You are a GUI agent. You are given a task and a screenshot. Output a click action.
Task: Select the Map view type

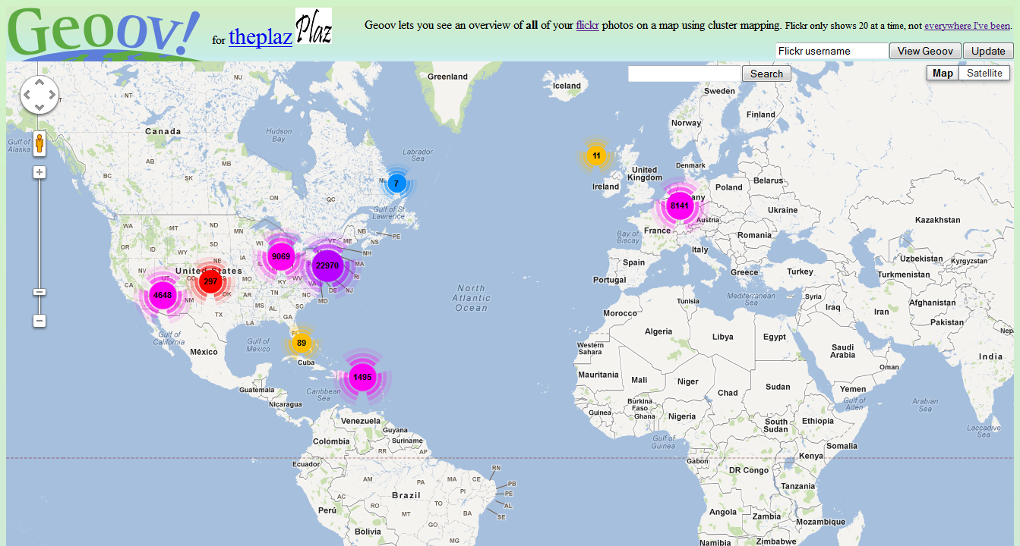(943, 73)
